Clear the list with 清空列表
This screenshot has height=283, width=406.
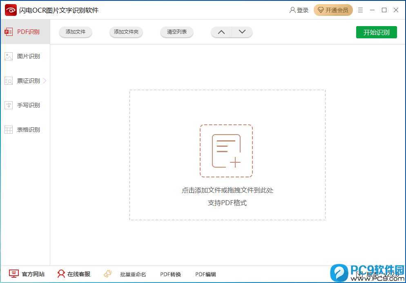click(x=177, y=32)
